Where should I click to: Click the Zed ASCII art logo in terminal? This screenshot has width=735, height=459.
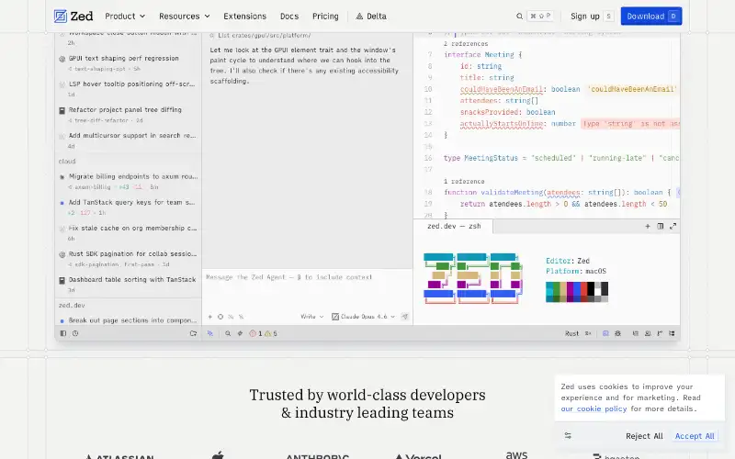pos(472,278)
